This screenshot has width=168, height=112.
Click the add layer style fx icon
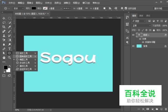pyautogui.click(x=143, y=109)
